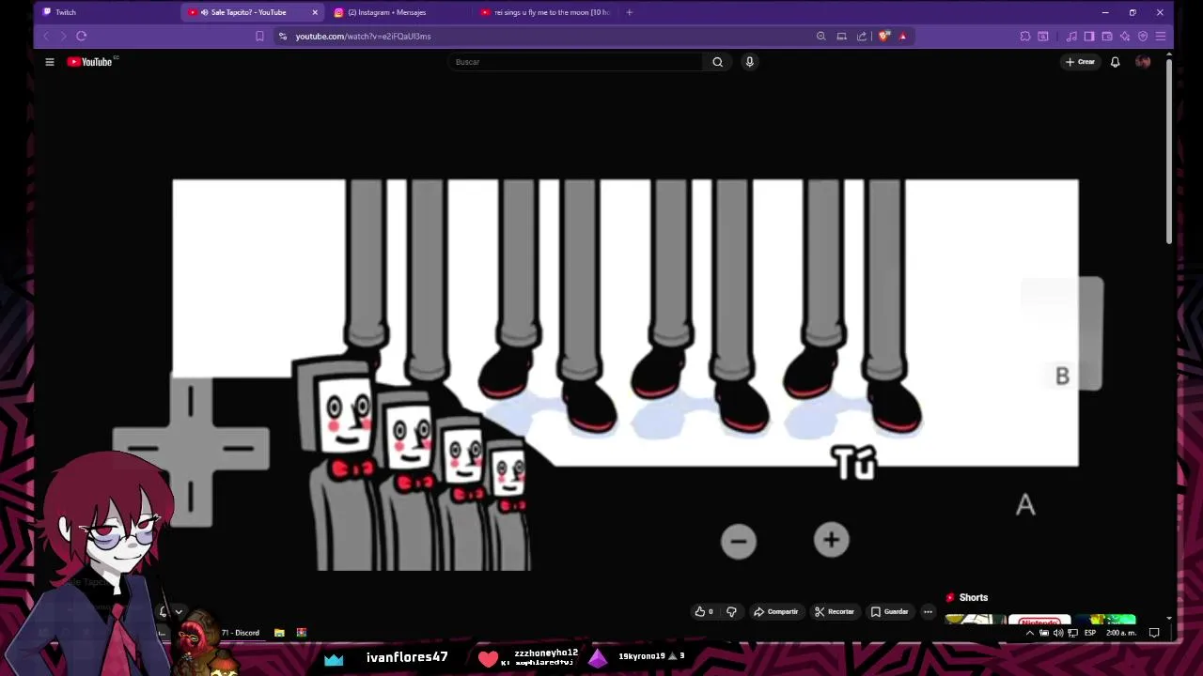Open page zoom magnifier in address bar
This screenshot has width=1203, height=676.
click(820, 36)
